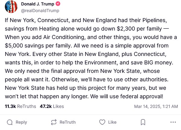
Task: View the 11.3k ReTruths list
Action: click(x=21, y=106)
